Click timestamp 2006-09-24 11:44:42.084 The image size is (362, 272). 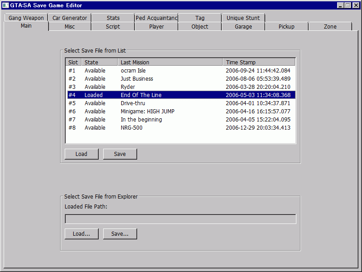pos(258,71)
